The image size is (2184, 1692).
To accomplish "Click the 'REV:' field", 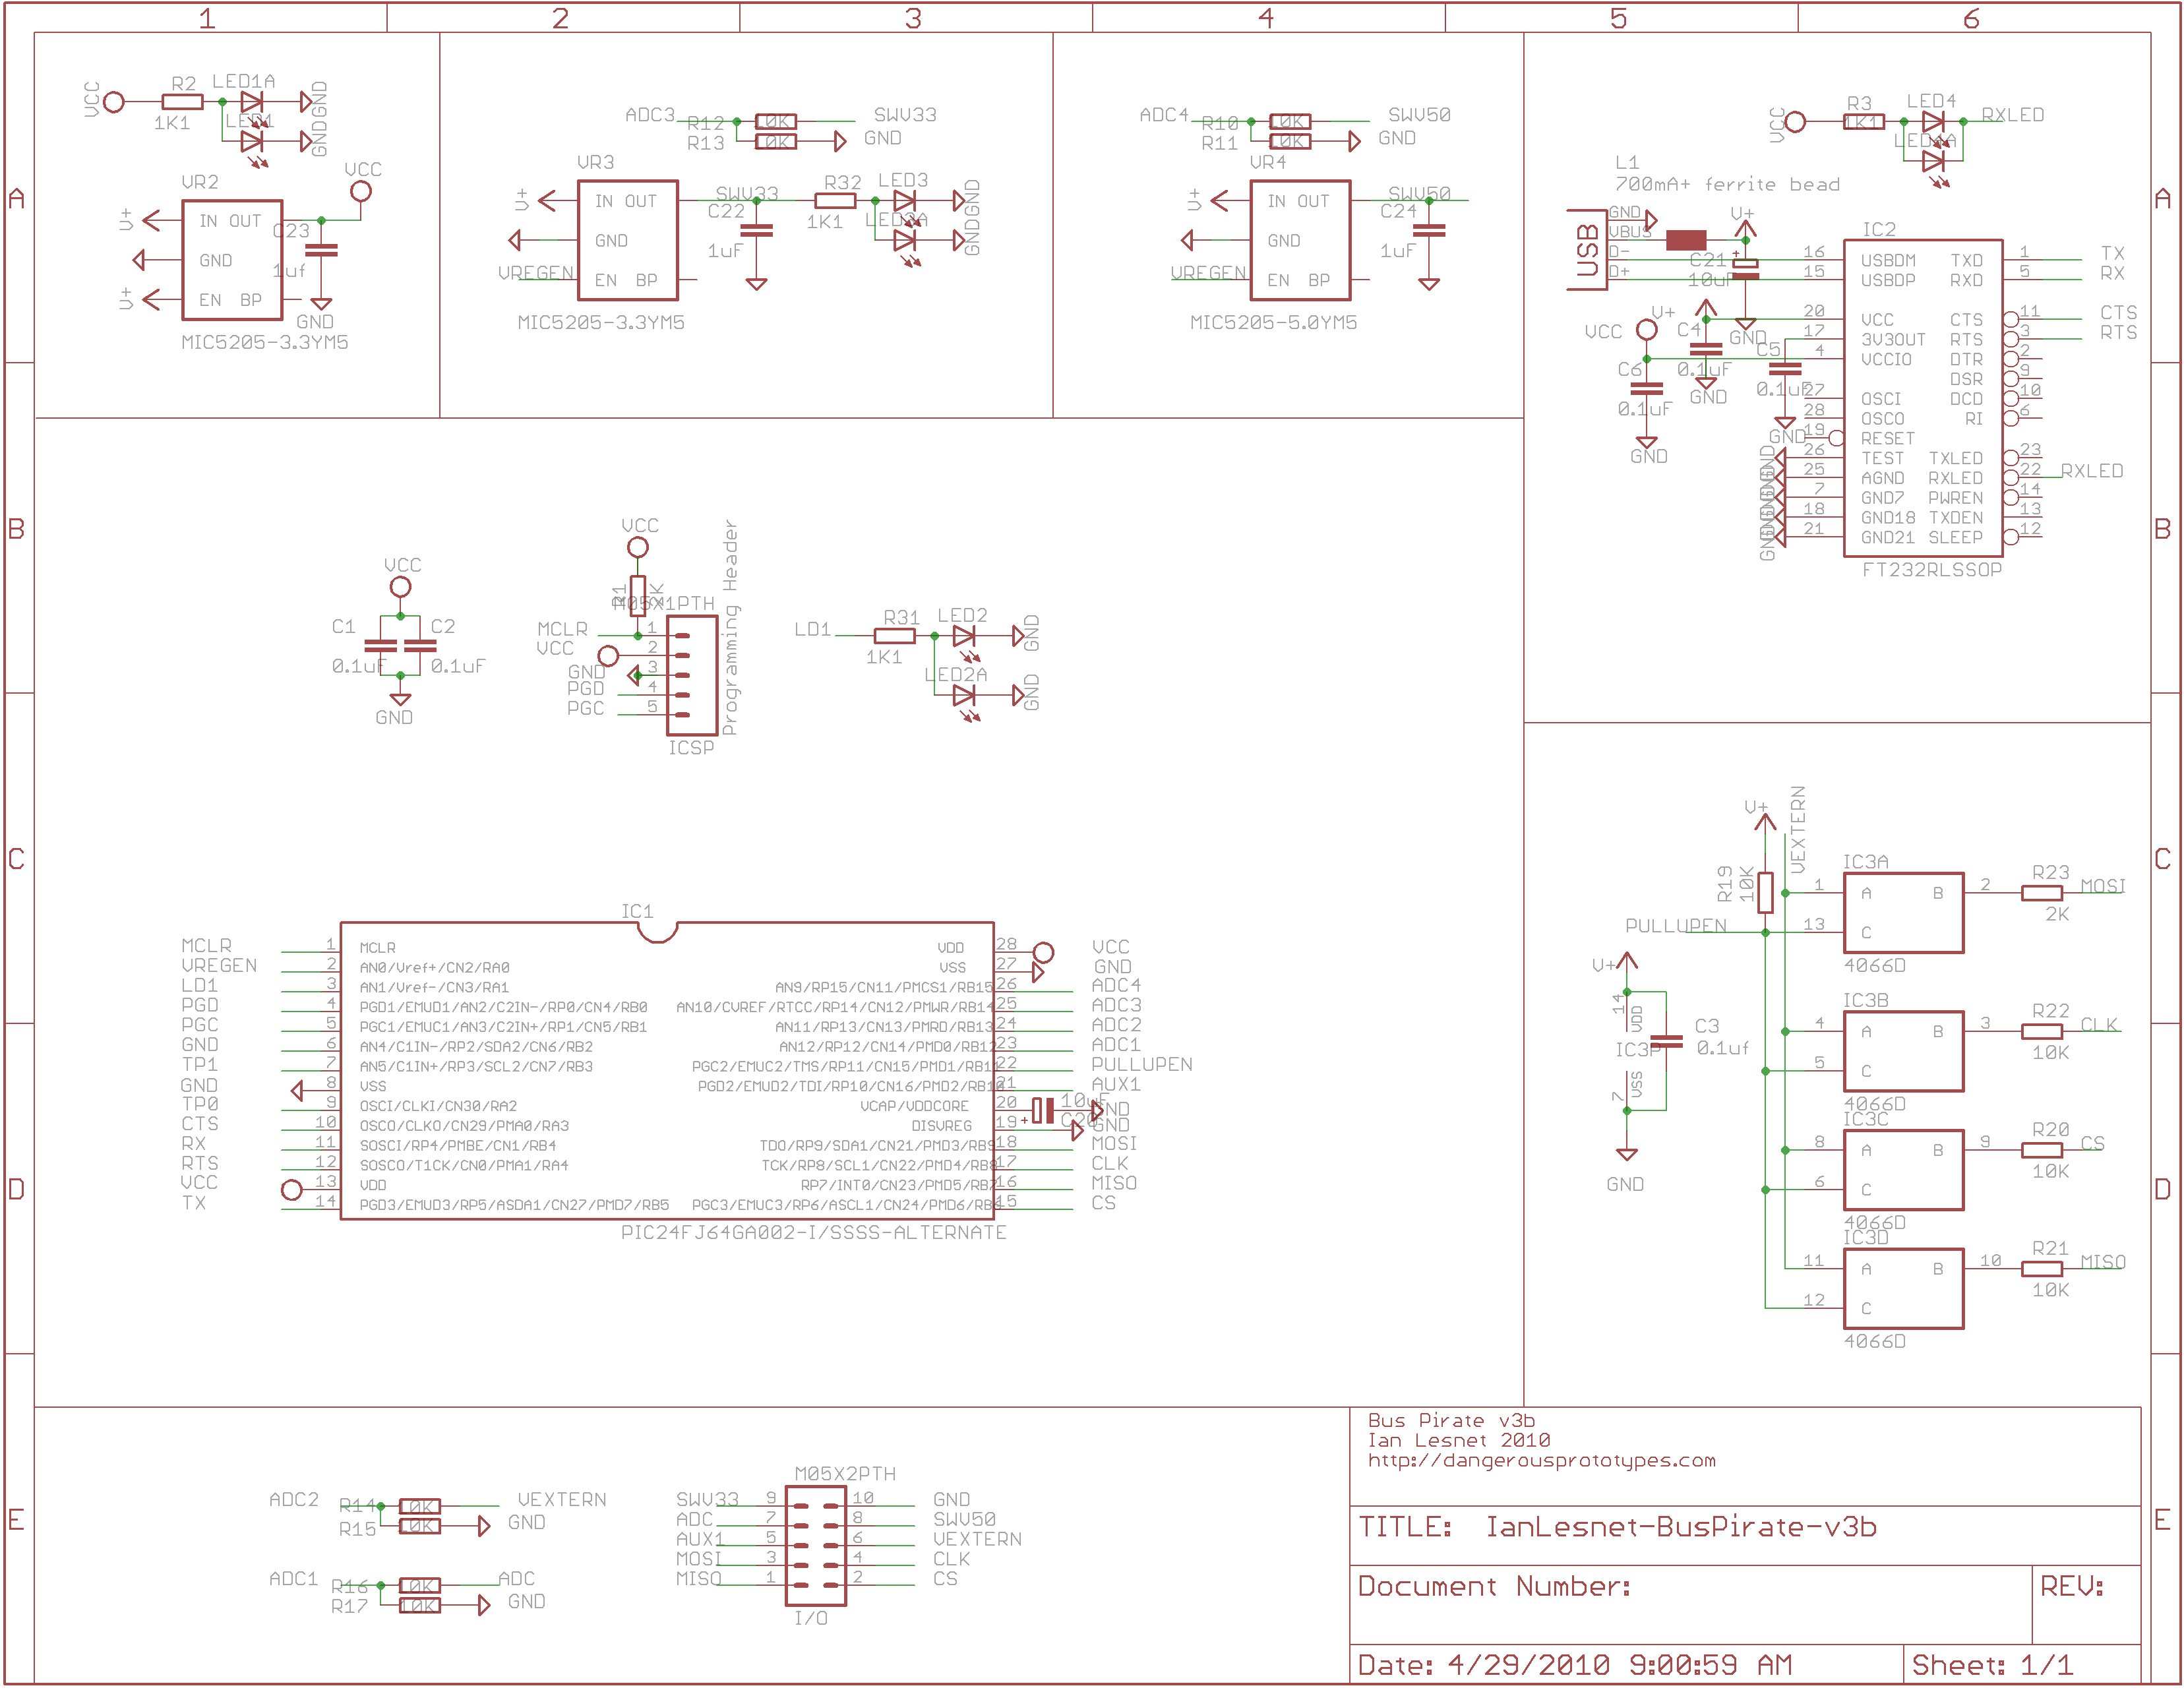I will (2072, 1586).
